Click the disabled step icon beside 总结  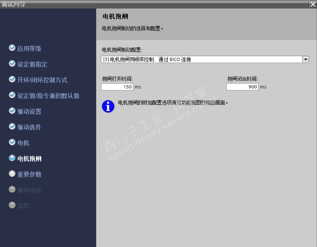click(x=12, y=205)
